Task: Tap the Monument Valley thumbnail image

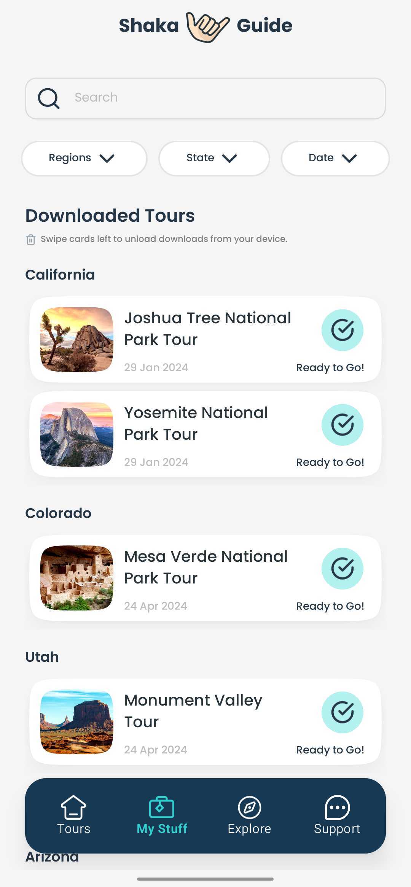Action: (76, 722)
